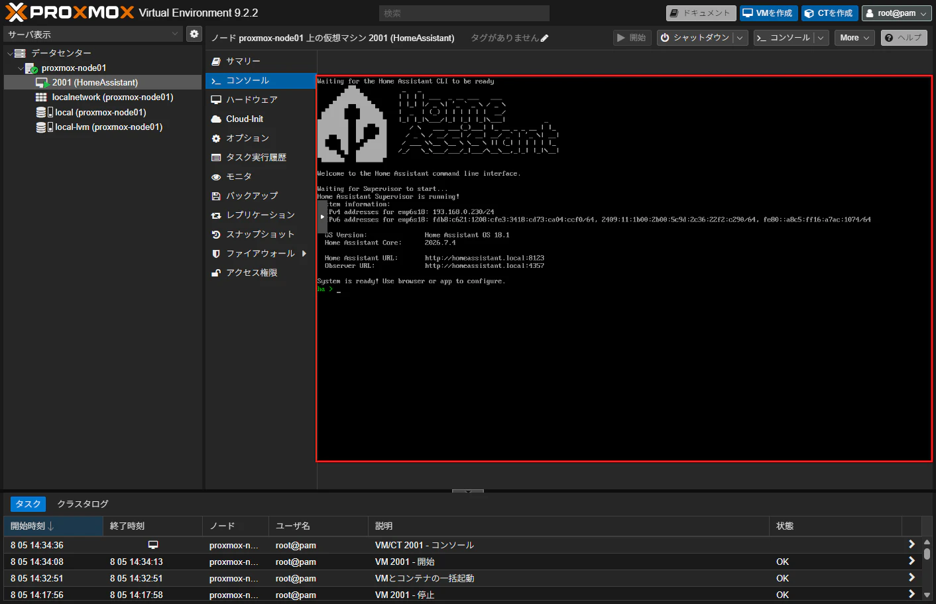The width and height of the screenshot is (936, 604).
Task: Click the シャットダウン shutdown button
Action: [x=695, y=38]
